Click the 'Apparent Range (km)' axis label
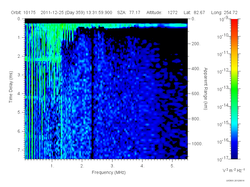Viewport: 250px width, 187px height. [x=206, y=89]
